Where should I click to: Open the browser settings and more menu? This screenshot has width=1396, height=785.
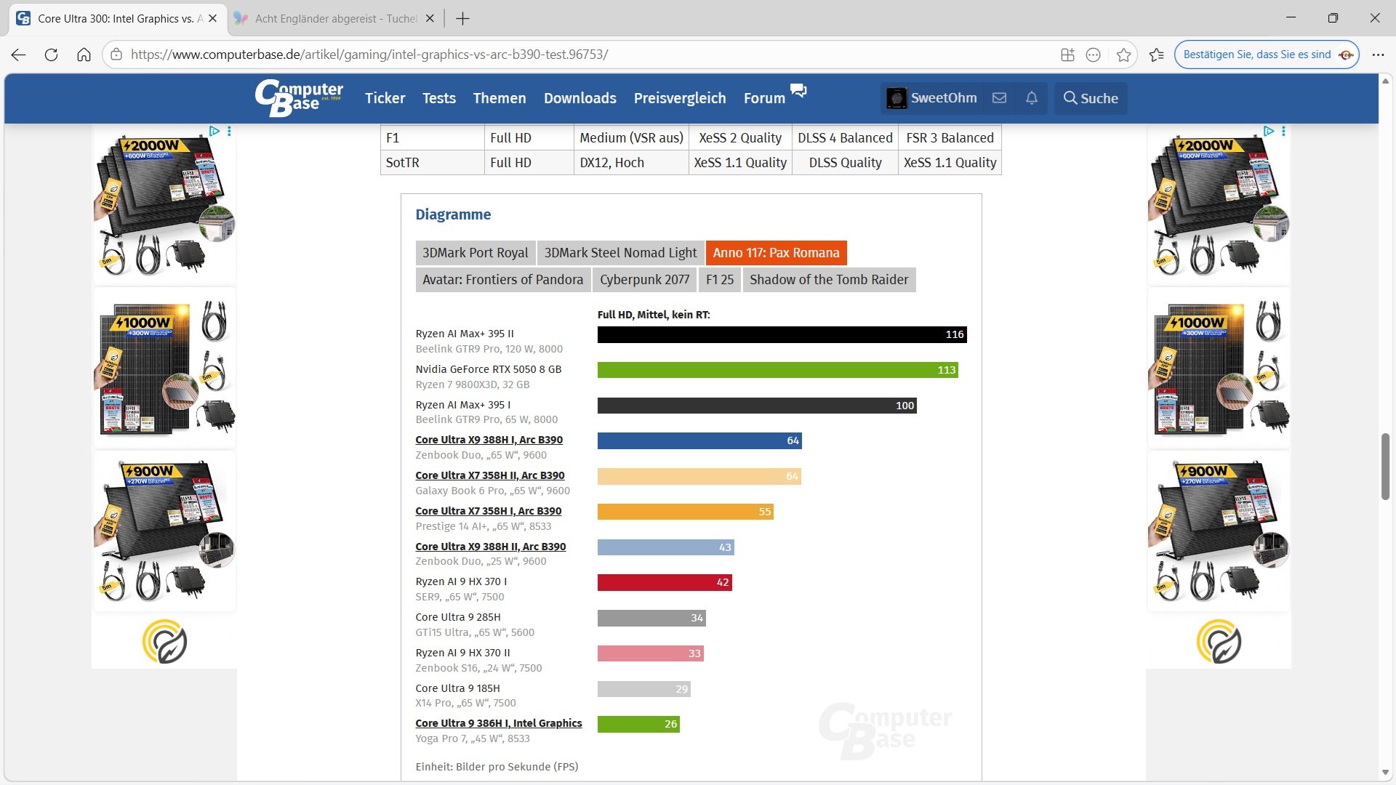point(1378,55)
